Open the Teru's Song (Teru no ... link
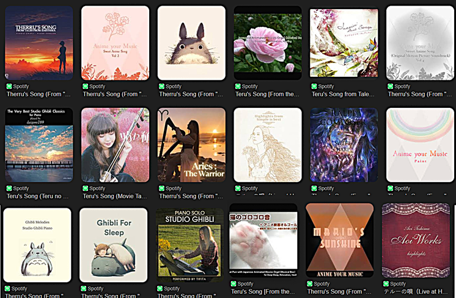This screenshot has height=298, width=456. click(x=37, y=196)
